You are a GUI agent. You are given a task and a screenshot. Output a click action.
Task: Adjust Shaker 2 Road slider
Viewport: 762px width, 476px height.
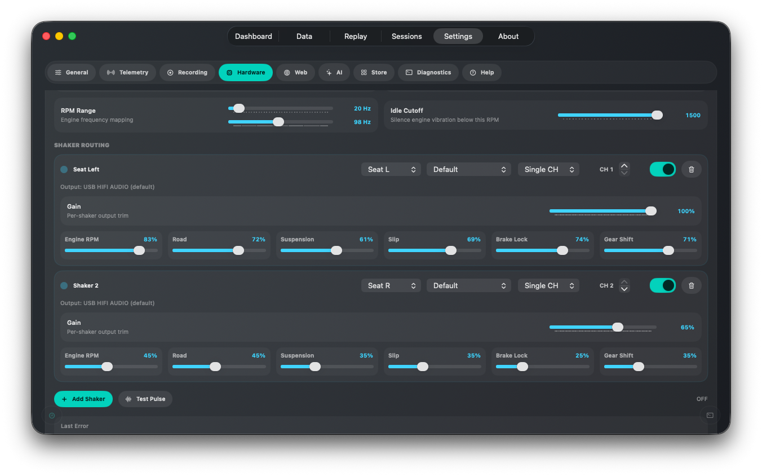(x=219, y=367)
